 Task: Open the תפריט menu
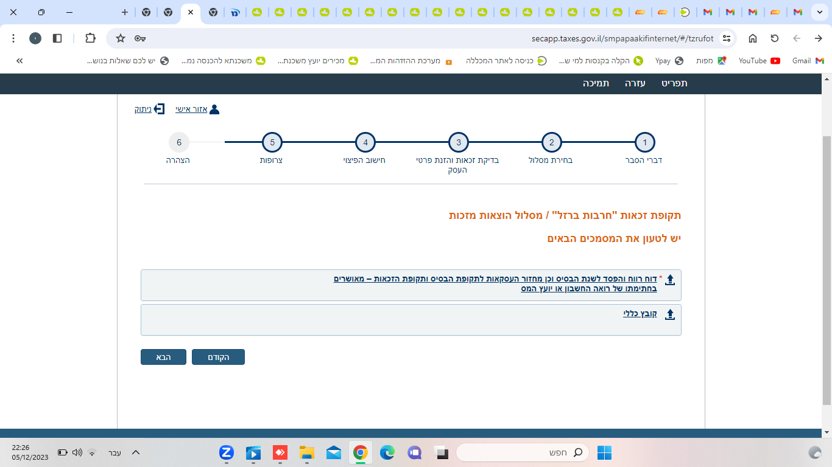click(x=674, y=83)
